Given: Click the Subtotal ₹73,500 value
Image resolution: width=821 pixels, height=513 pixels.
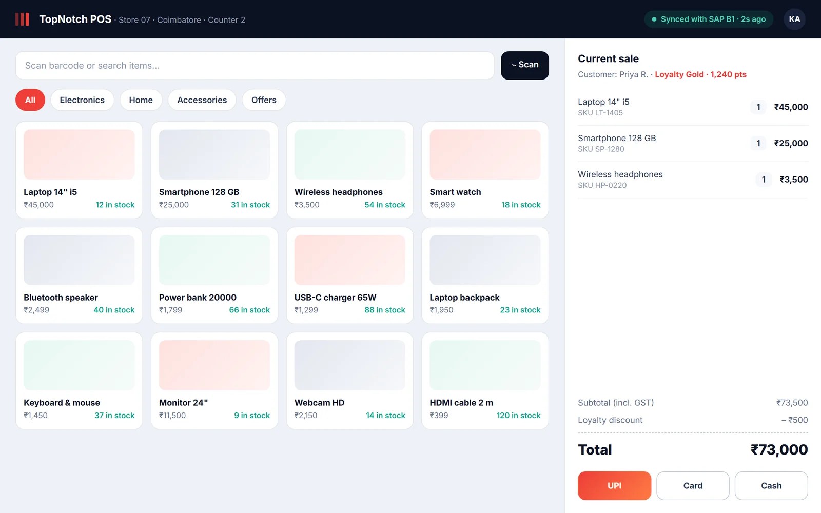Looking at the screenshot, I should [x=792, y=403].
